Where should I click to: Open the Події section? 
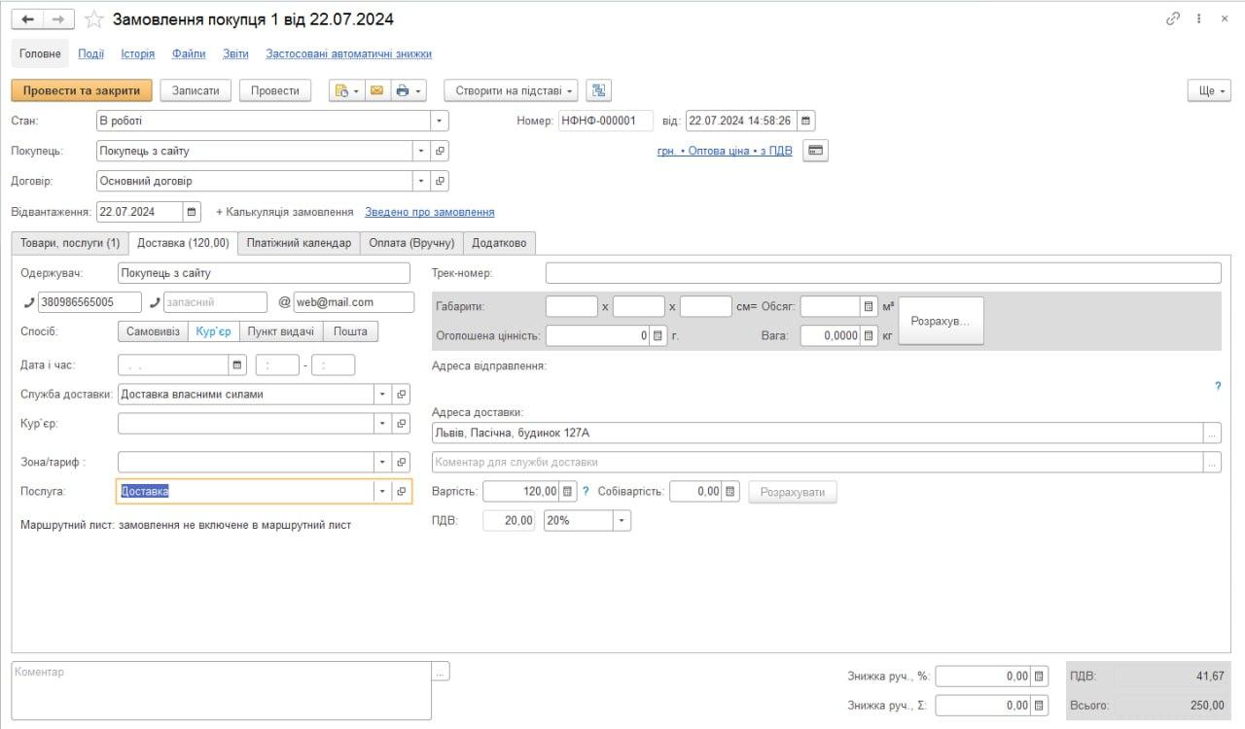(91, 54)
